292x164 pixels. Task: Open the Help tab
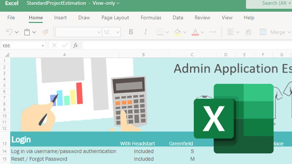click(x=249, y=17)
